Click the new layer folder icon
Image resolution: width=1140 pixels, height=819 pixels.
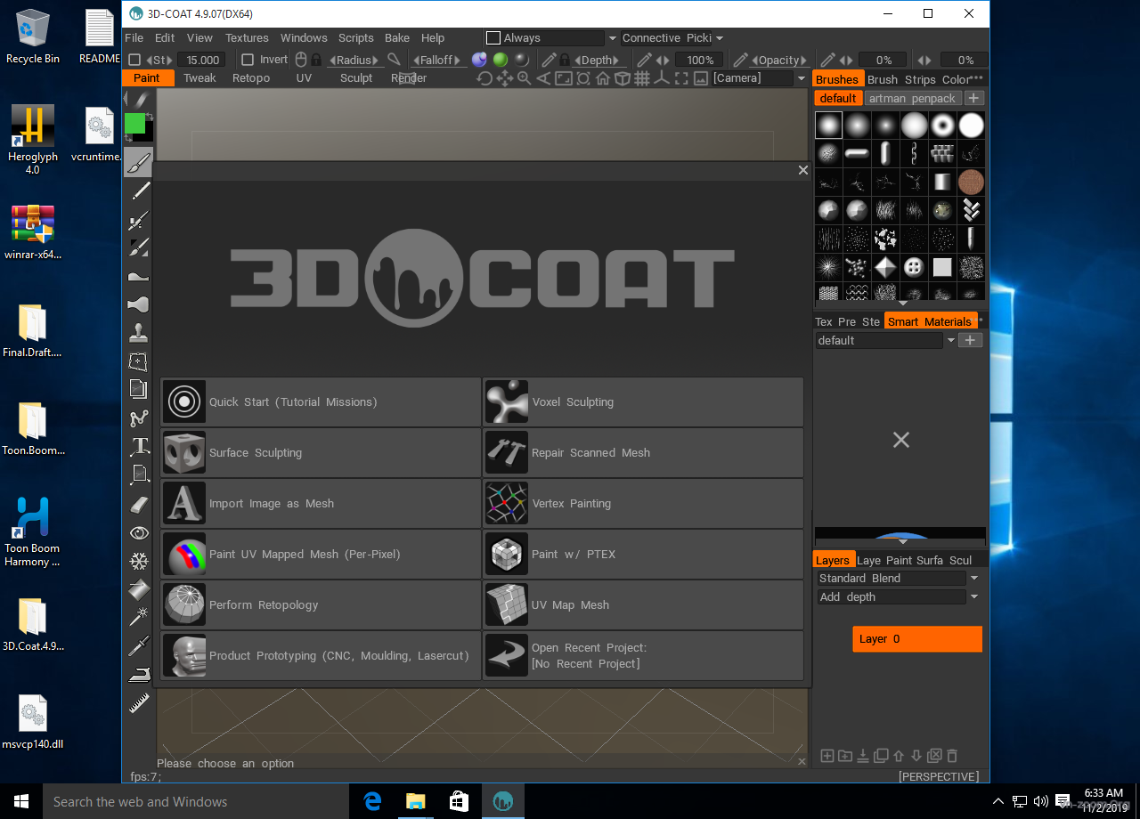point(845,756)
